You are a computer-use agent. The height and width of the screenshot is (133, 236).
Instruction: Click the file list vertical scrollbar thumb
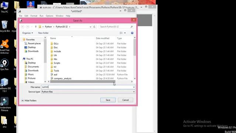click(135, 47)
